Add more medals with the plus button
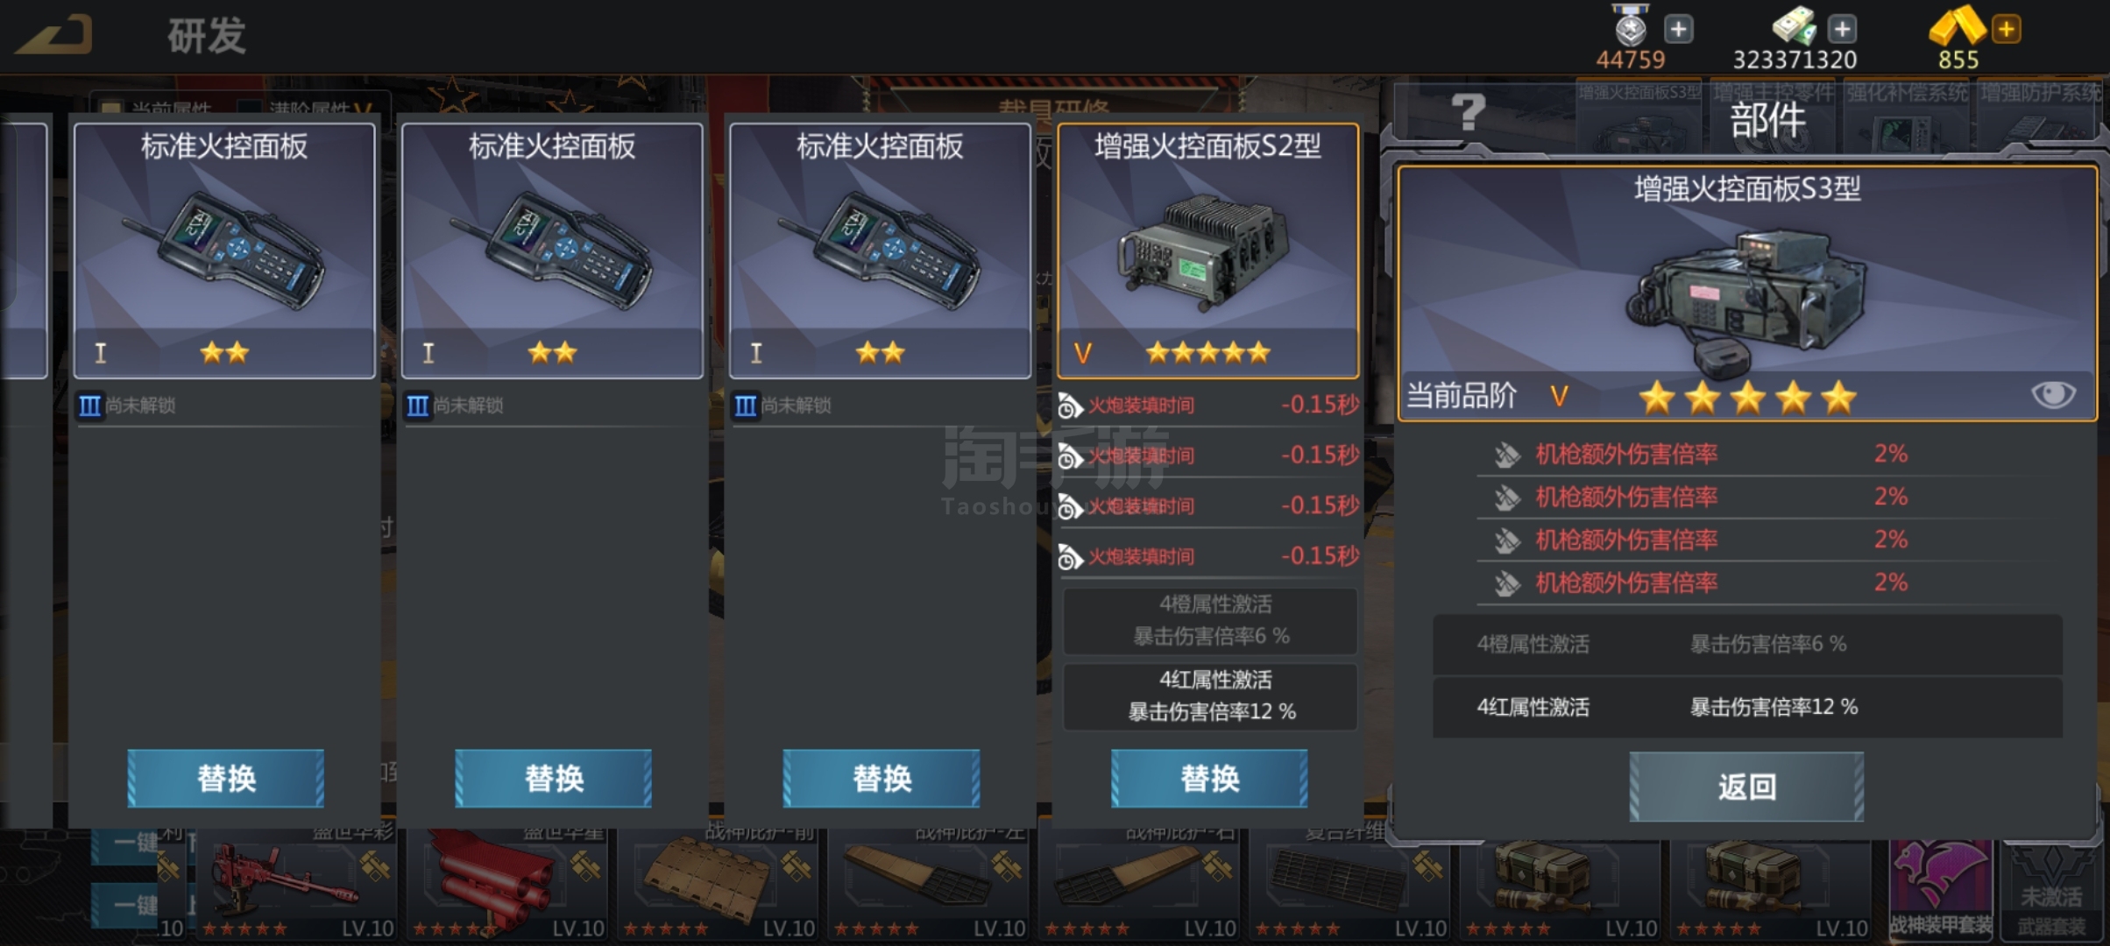 coord(1678,30)
